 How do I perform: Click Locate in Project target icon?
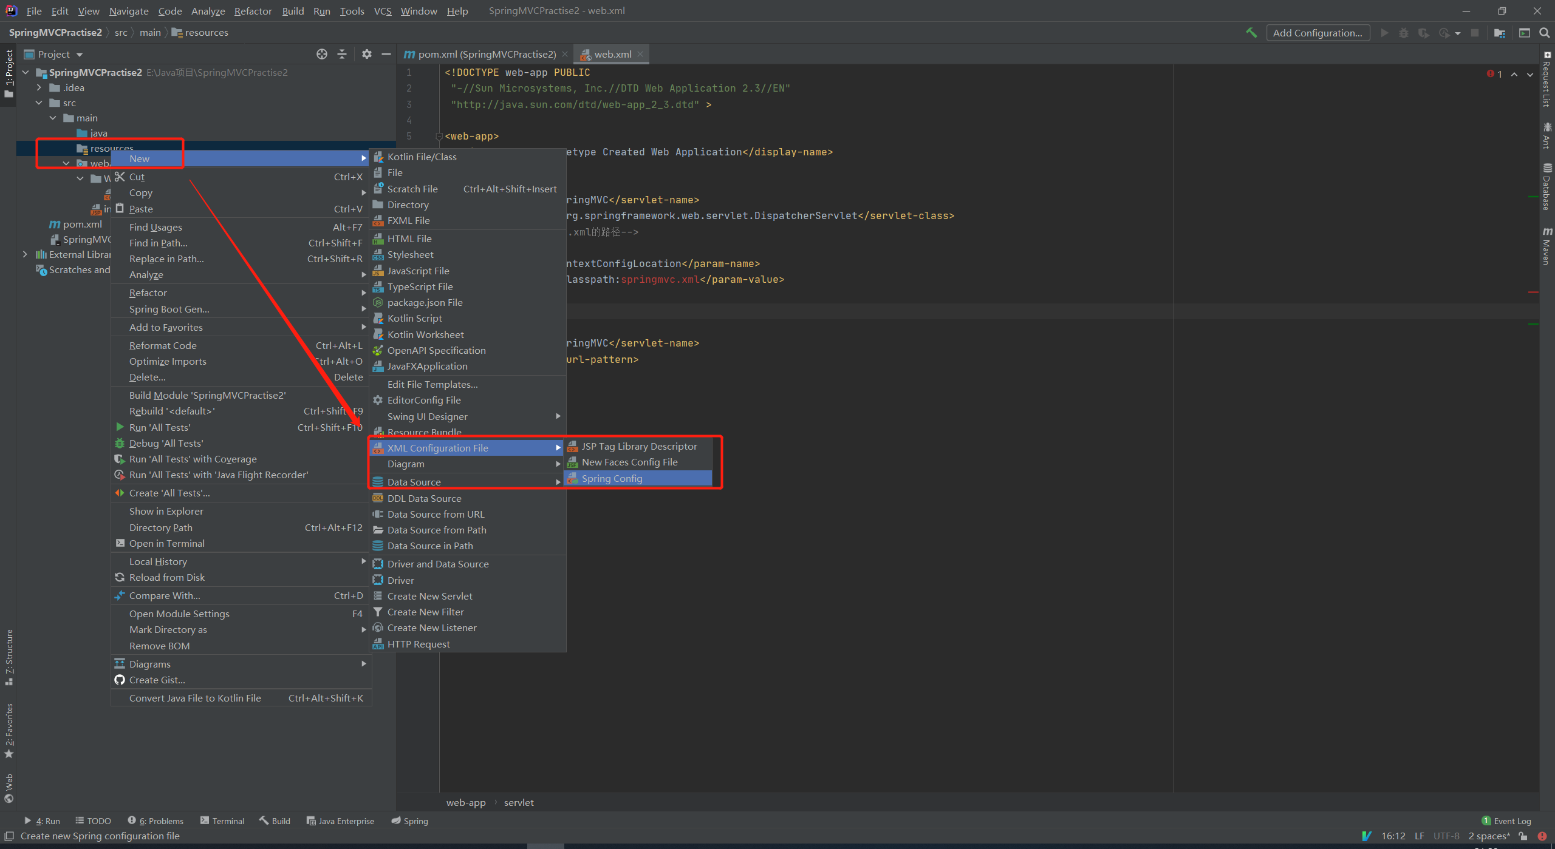point(322,54)
